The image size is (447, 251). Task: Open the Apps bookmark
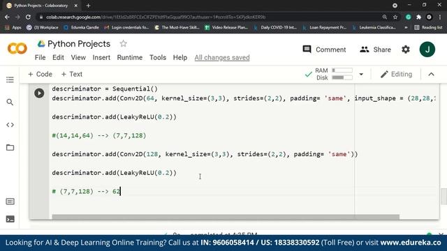pyautogui.click(x=13, y=27)
